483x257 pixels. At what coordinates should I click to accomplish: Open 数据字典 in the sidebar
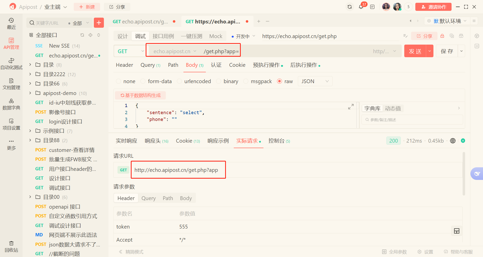coord(11,104)
